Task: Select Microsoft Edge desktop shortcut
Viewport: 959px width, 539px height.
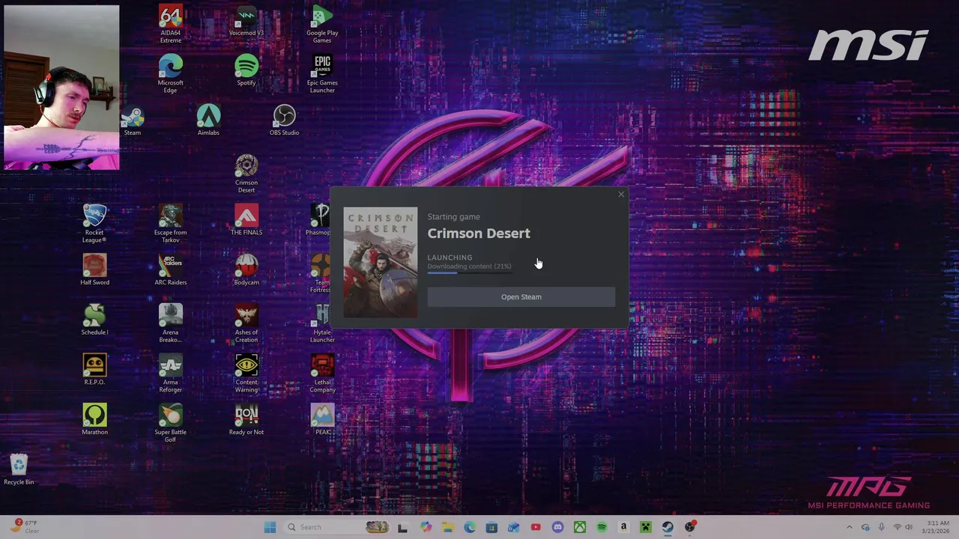Action: click(170, 74)
